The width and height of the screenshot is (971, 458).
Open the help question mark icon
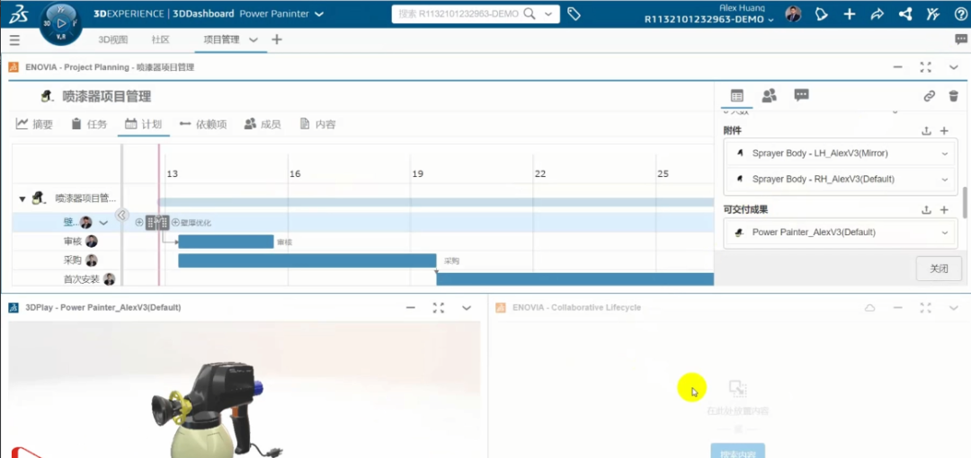point(960,14)
